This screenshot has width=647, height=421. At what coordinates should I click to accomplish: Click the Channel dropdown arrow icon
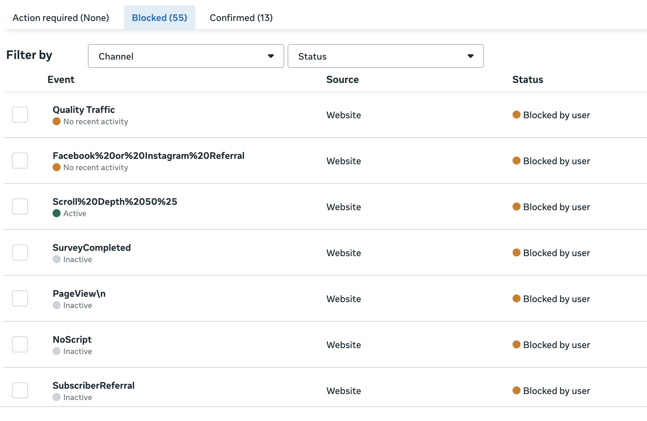271,56
